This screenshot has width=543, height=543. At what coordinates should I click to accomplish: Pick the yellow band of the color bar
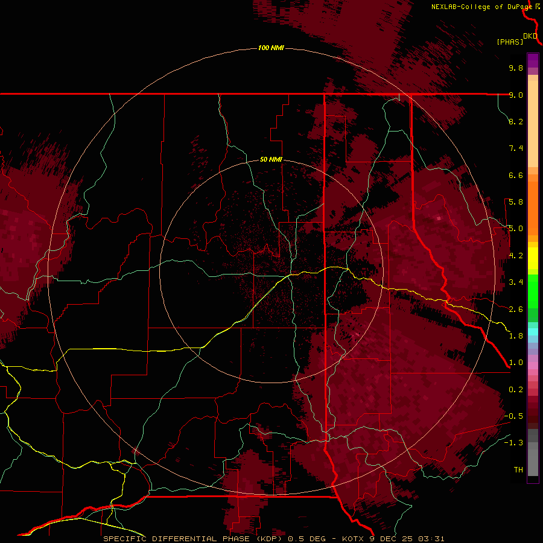point(533,258)
